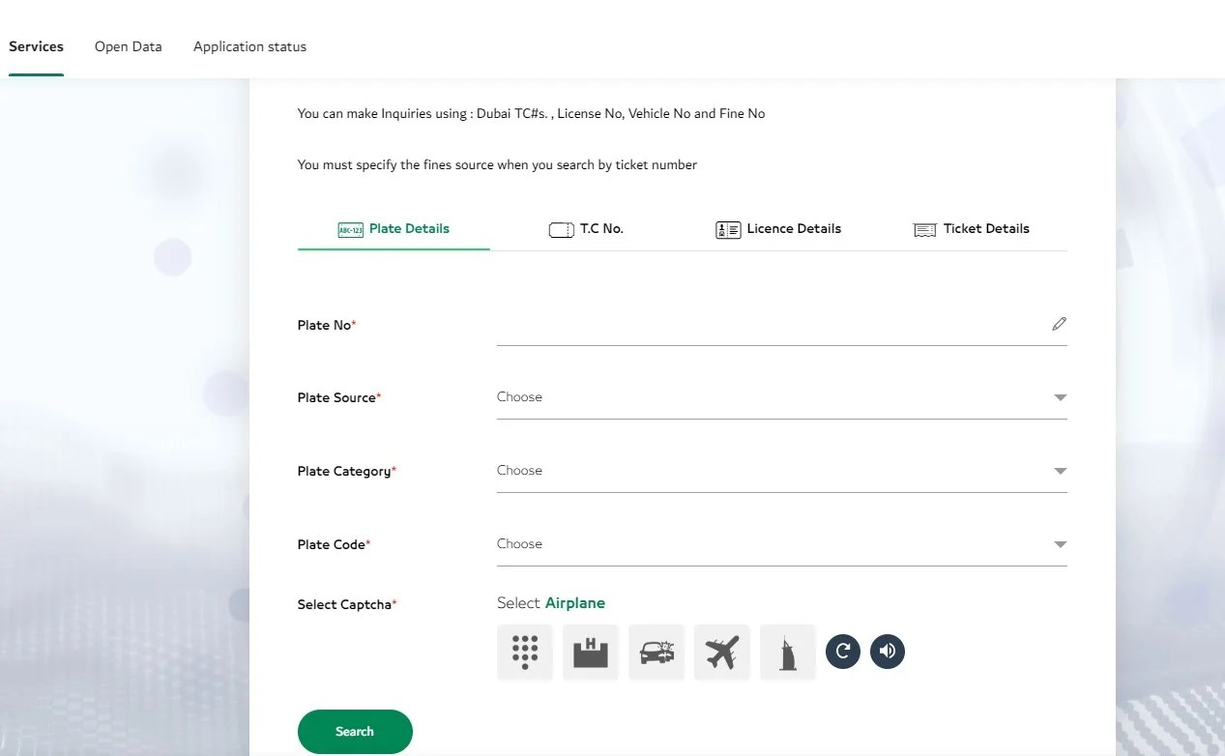Select the factory building captcha icon
This screenshot has width=1225, height=756.
click(x=590, y=652)
